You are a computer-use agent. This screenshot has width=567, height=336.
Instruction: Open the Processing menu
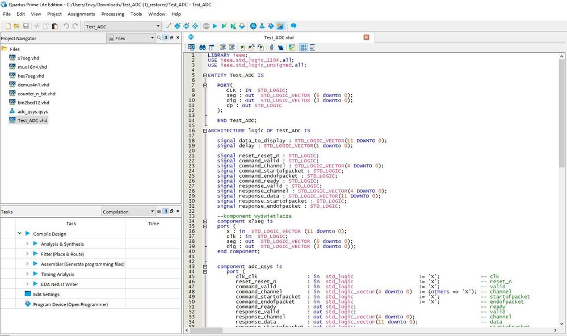tap(112, 14)
